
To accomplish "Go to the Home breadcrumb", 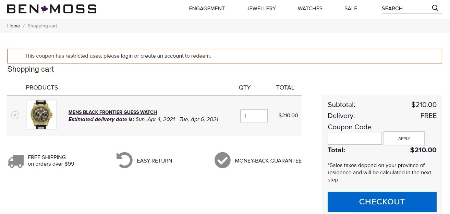I will point(14,26).
